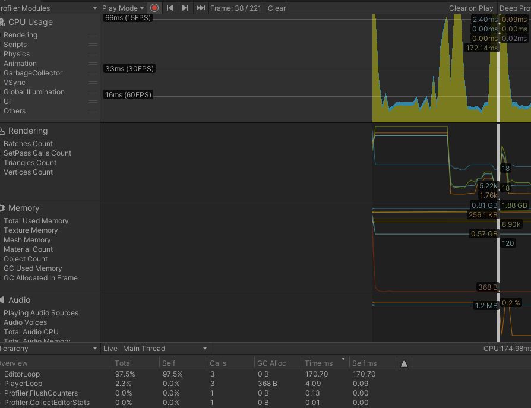The image size is (531, 408).
Task: Toggle Live view in the hierarchy toolbar
Action: tap(110, 349)
